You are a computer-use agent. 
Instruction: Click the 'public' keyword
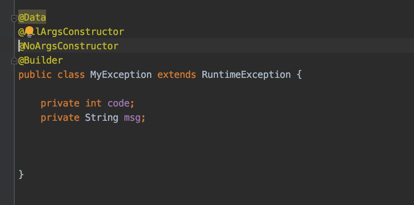coord(35,75)
